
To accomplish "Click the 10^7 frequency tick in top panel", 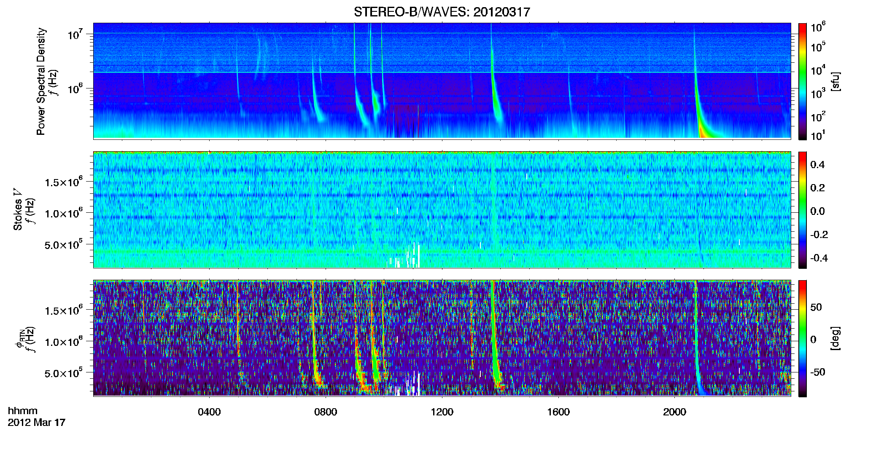I will tap(75, 33).
